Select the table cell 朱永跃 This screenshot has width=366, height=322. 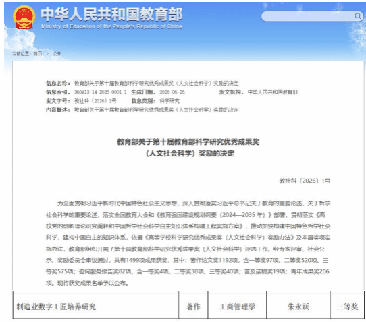tap(298, 307)
